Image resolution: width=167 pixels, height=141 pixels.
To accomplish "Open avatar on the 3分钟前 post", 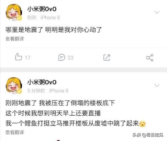I will 14,86.
